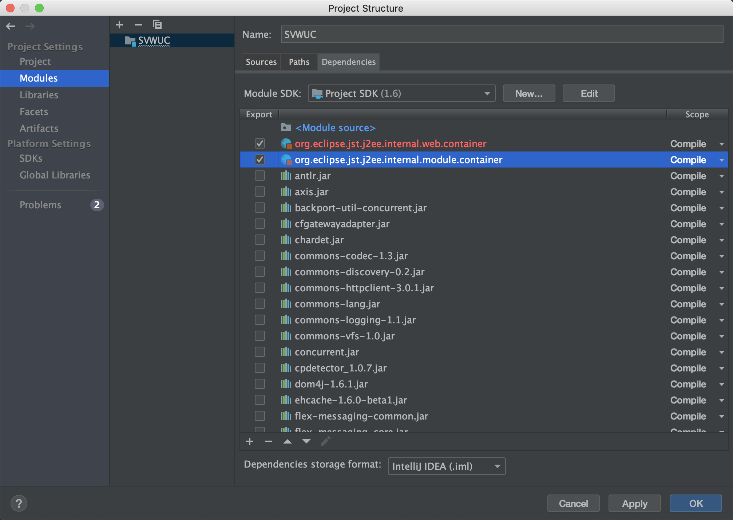Select the Modules settings item

55,78
